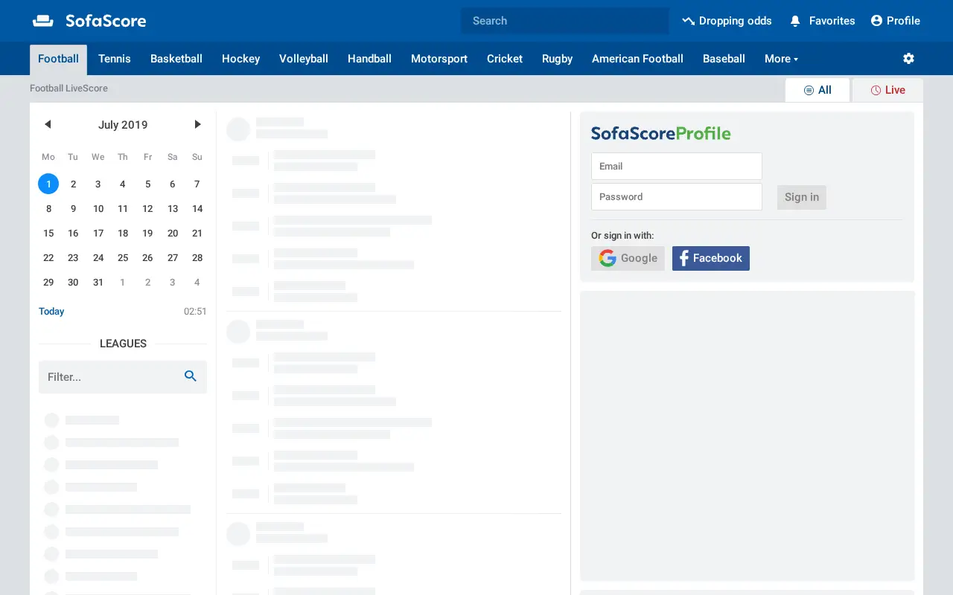Select the Handball tab
The width and height of the screenshot is (953, 595).
[x=369, y=59]
